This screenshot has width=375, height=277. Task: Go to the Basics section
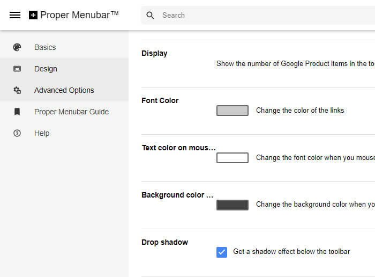click(45, 47)
